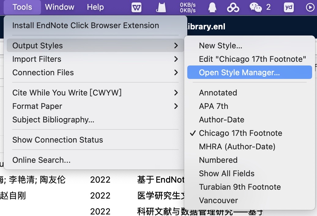Expand the Connection Files submenu

point(43,73)
